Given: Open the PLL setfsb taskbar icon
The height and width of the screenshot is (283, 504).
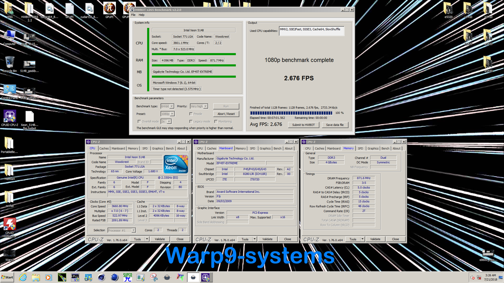Looking at the screenshot, I should [75, 277].
